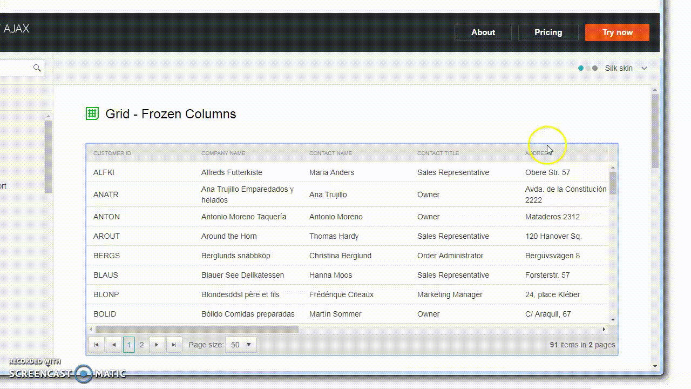Click the green grid icon beside the title
691x389 pixels.
pos(92,113)
